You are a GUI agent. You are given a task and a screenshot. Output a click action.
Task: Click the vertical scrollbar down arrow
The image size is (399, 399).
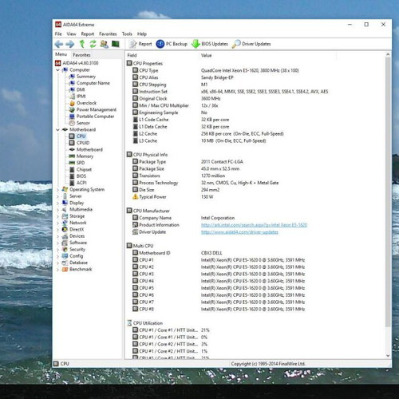(388, 355)
